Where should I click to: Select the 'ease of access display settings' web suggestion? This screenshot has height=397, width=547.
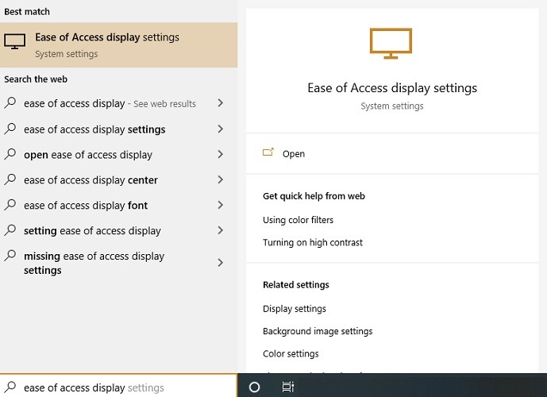click(118, 129)
